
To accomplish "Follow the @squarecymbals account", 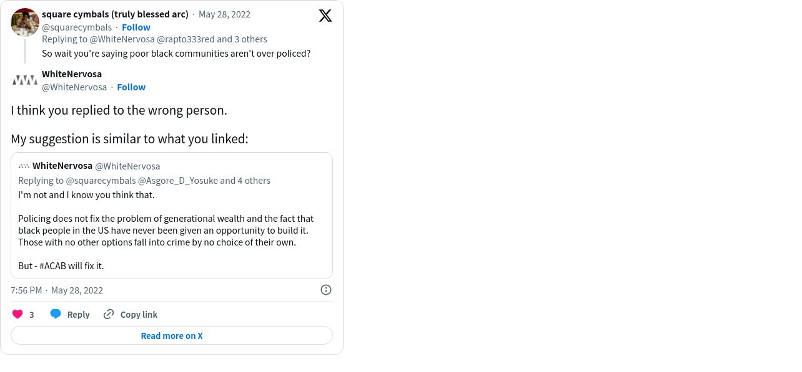I will click(136, 27).
